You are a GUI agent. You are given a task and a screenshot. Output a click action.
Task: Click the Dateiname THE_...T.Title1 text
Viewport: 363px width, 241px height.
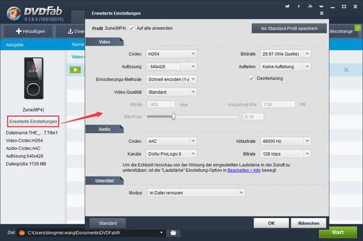(32, 133)
